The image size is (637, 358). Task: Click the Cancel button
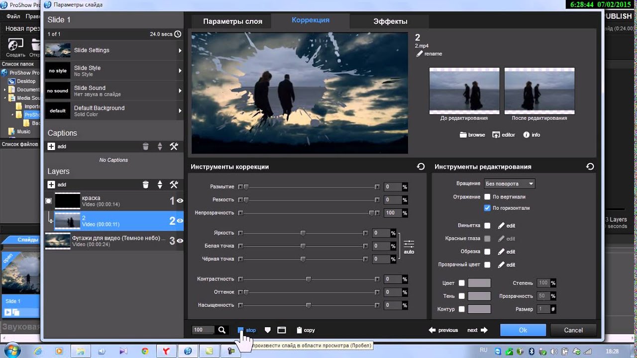573,330
